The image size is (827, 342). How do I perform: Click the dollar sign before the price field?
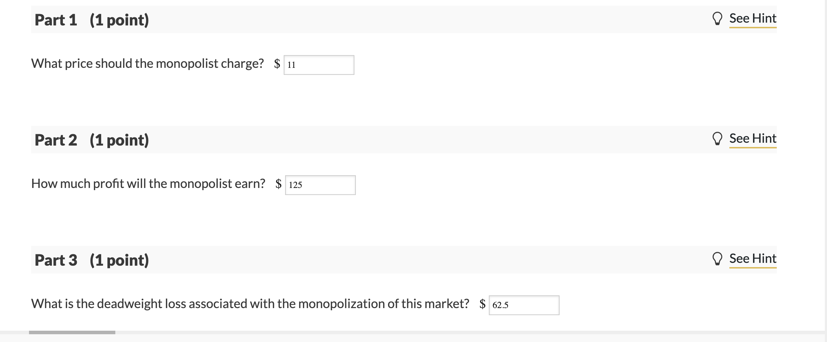tap(277, 64)
